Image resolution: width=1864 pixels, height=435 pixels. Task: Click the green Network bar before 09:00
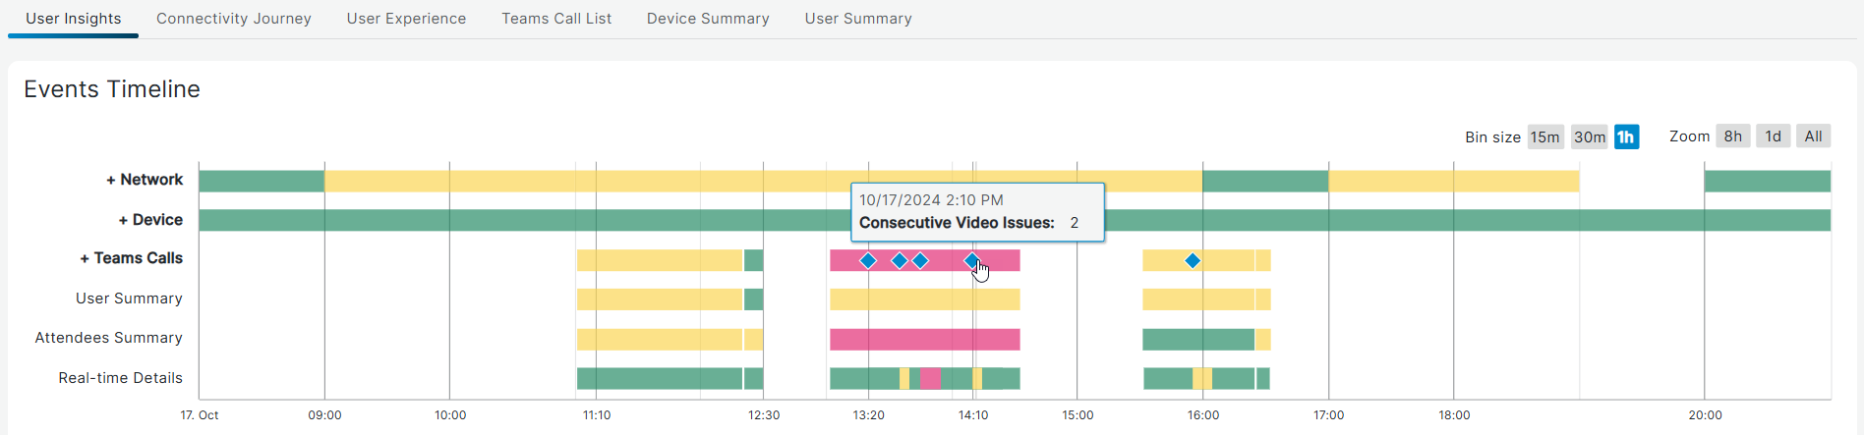point(262,181)
